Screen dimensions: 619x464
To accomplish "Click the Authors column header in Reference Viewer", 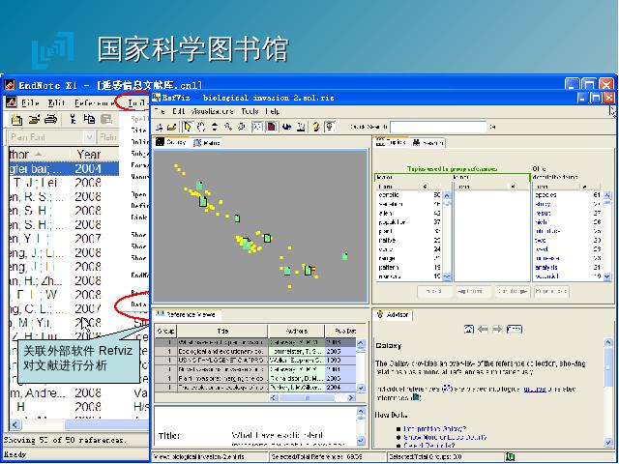I will pyautogui.click(x=296, y=331).
